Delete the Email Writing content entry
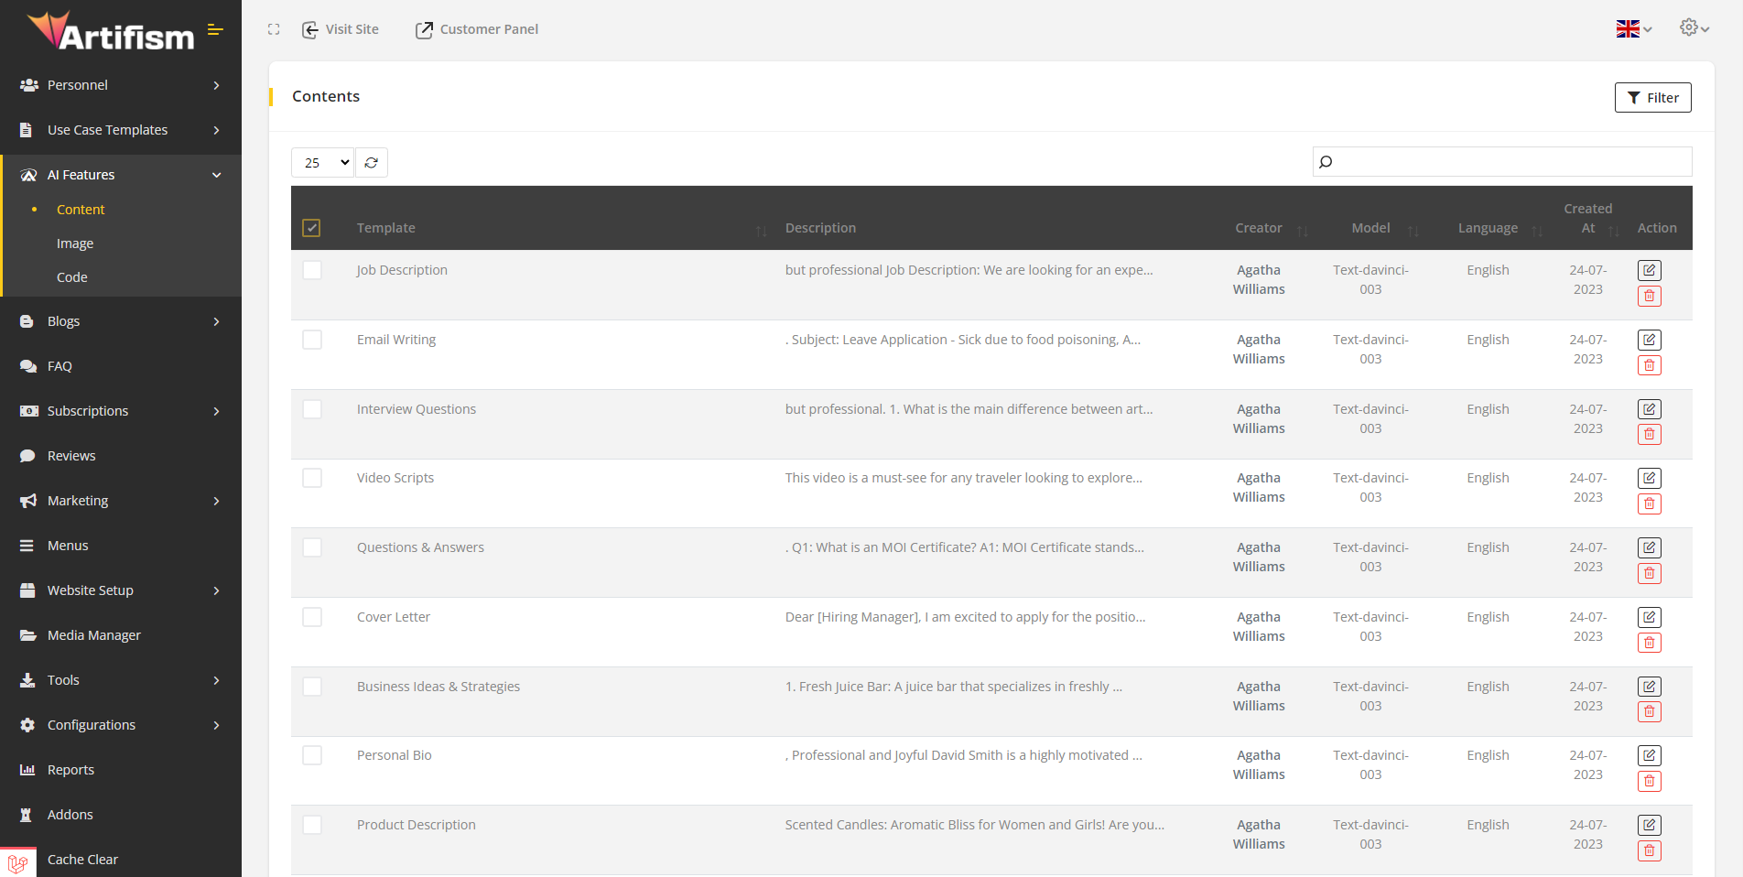 [x=1649, y=365]
